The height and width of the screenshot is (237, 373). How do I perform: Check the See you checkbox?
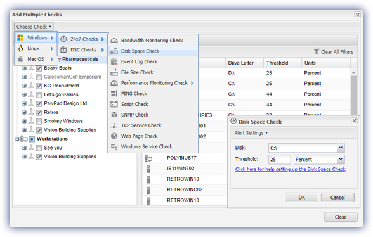coord(39,148)
